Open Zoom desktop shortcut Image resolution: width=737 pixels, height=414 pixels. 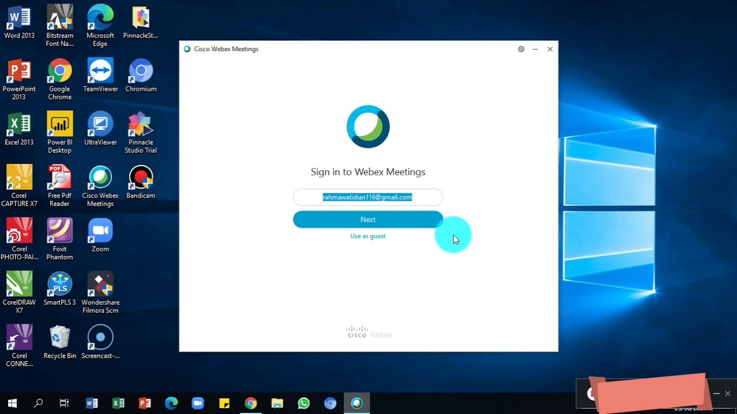click(x=100, y=236)
